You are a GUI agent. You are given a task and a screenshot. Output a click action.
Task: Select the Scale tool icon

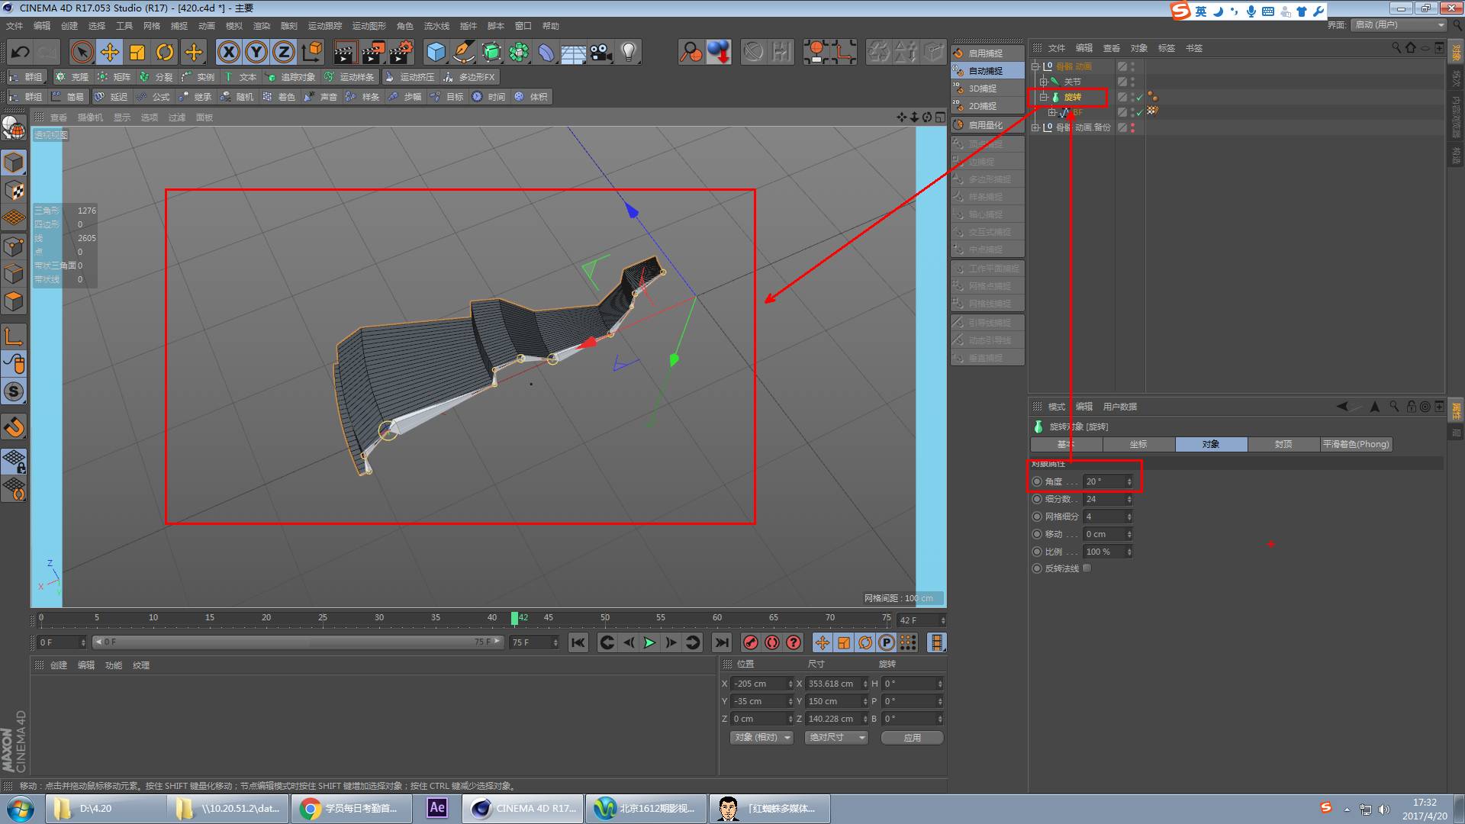[x=137, y=52]
